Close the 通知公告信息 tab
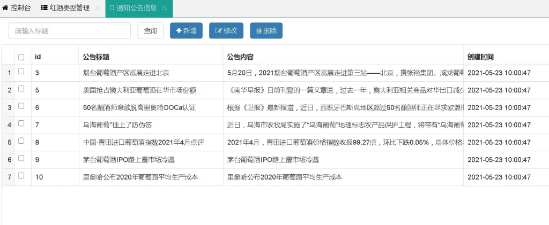549x225 pixels. (x=165, y=7)
